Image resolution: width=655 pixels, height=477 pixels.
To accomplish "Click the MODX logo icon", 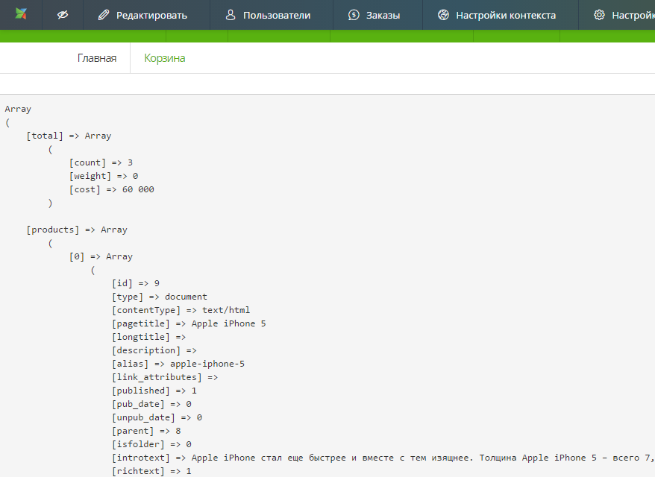I will pyautogui.click(x=21, y=14).
